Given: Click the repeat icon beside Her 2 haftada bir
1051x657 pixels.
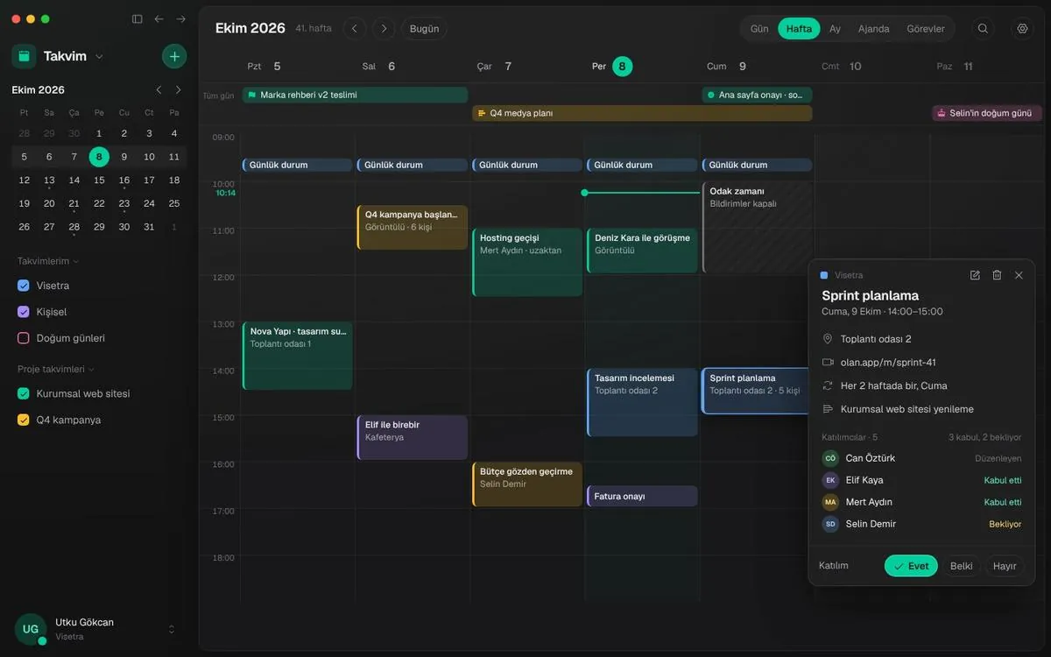Looking at the screenshot, I should click(828, 385).
